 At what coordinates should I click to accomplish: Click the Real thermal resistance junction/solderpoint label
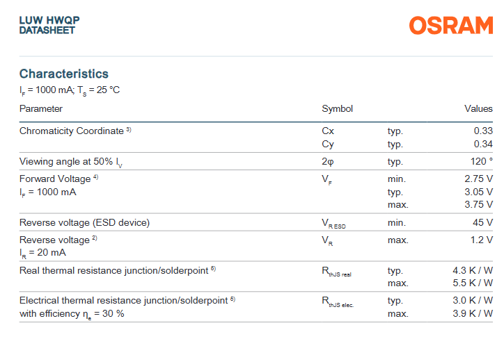pyautogui.click(x=113, y=270)
